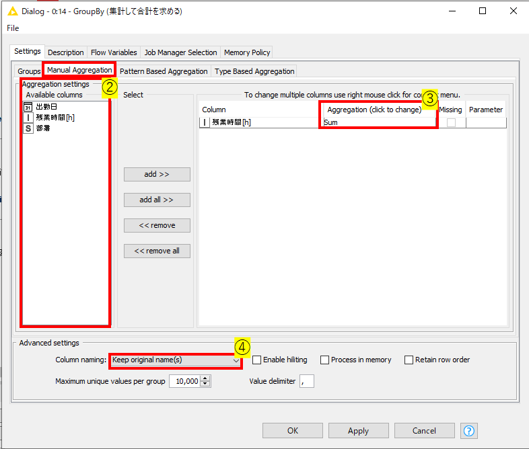Select the string-type icon of 部署
The image size is (529, 449).
28,128
